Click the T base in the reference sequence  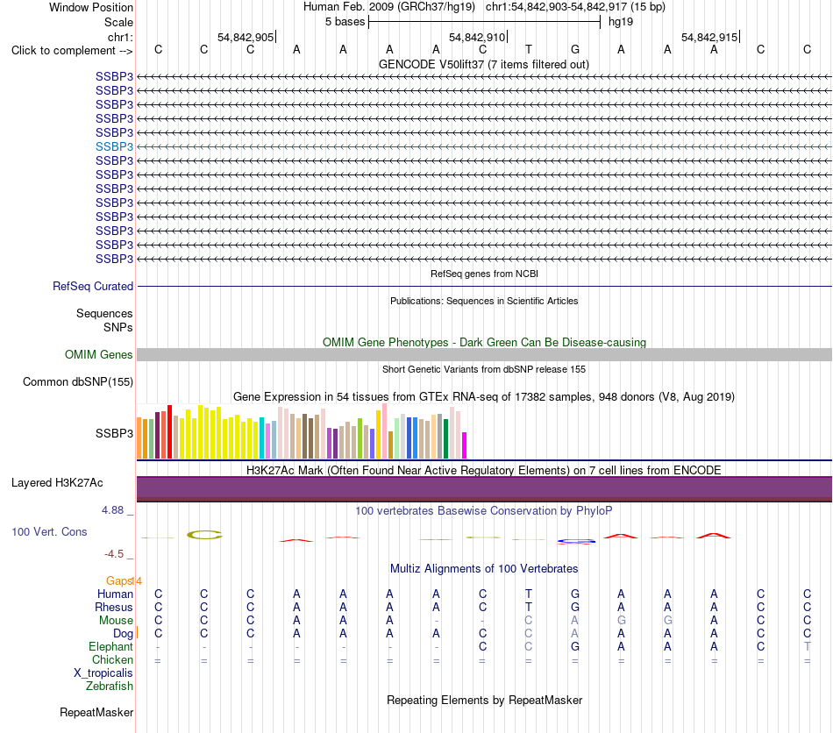coord(529,49)
